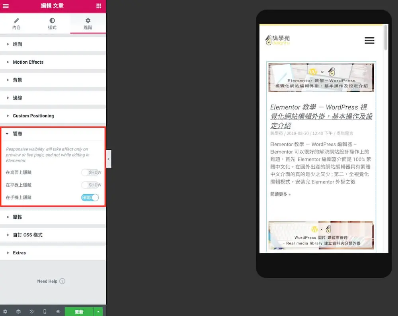Open the hamburger menu in Elementor panel header

(x=6, y=6)
